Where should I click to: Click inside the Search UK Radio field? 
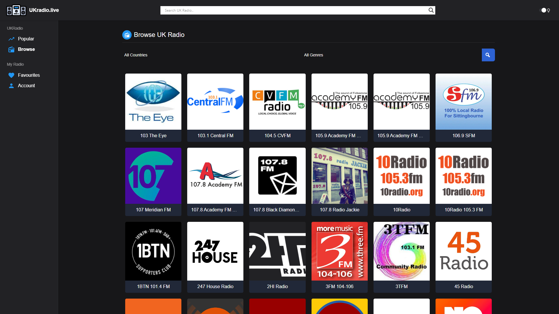(291, 10)
